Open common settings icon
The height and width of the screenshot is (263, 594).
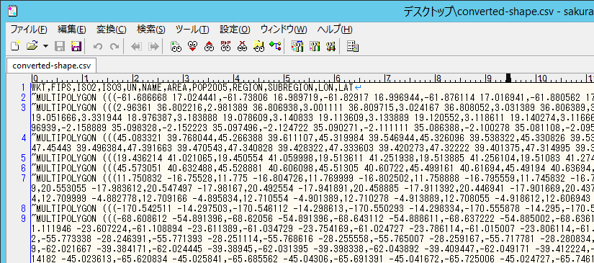(x=330, y=47)
